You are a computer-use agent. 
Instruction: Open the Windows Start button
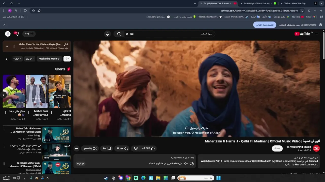pyautogui.click(x=218, y=178)
